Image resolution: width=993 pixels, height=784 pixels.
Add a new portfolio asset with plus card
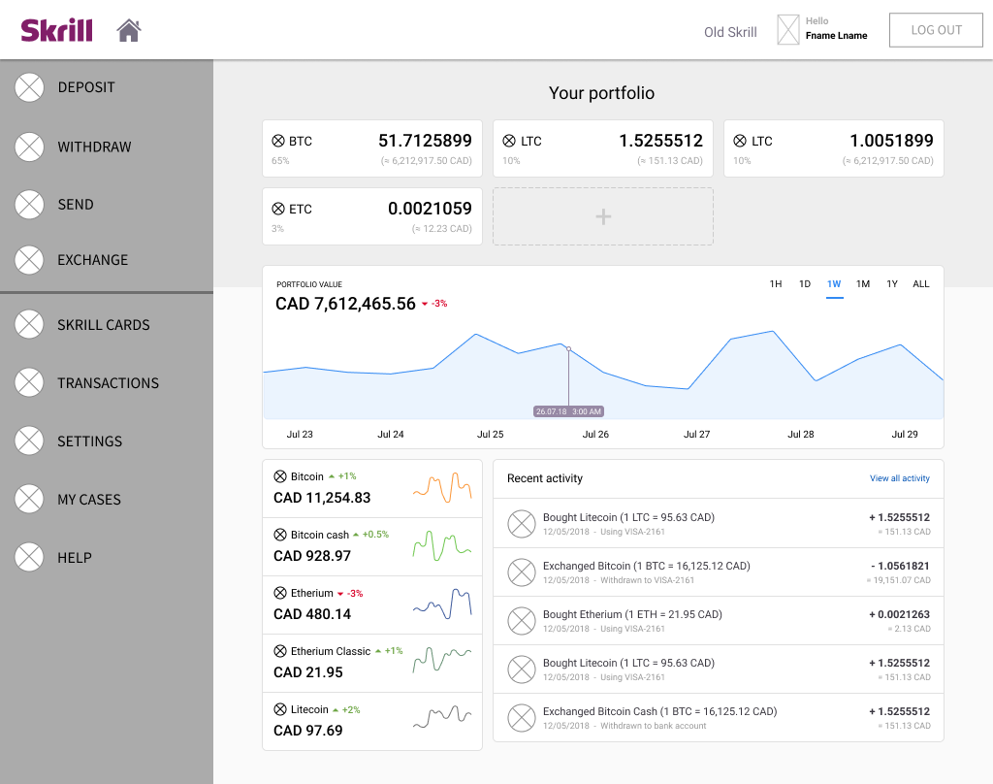[x=603, y=216]
